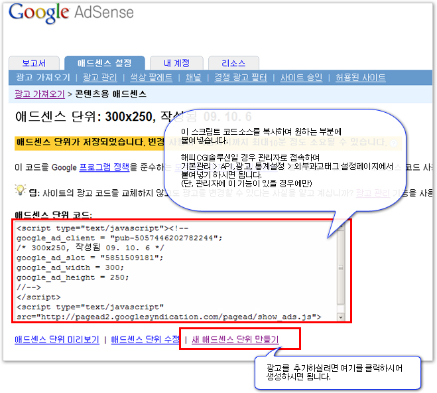Click the code box scrollbar down arrow

341,317
